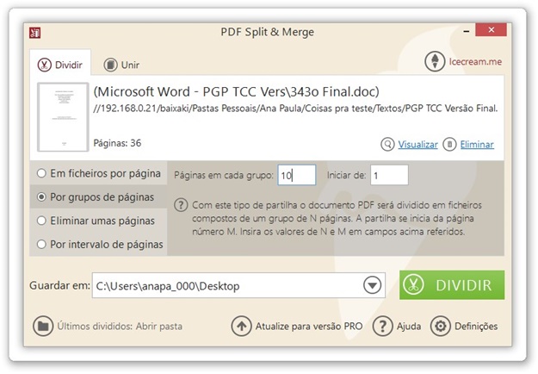The height and width of the screenshot is (374, 538).
Task: Click the Páginas: 36 label
Action: [117, 143]
